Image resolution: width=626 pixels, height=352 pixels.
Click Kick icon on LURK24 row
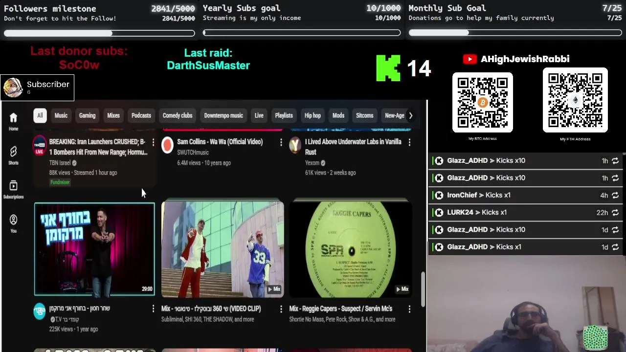[439, 213]
